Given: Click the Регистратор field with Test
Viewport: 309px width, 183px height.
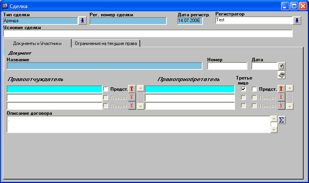Looking at the screenshot, I should tap(254, 20).
